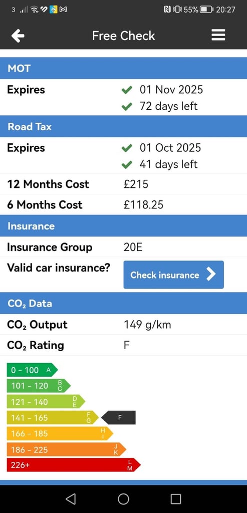The height and width of the screenshot is (513, 247).
Task: Click the Check insurance button
Action: pyautogui.click(x=173, y=275)
